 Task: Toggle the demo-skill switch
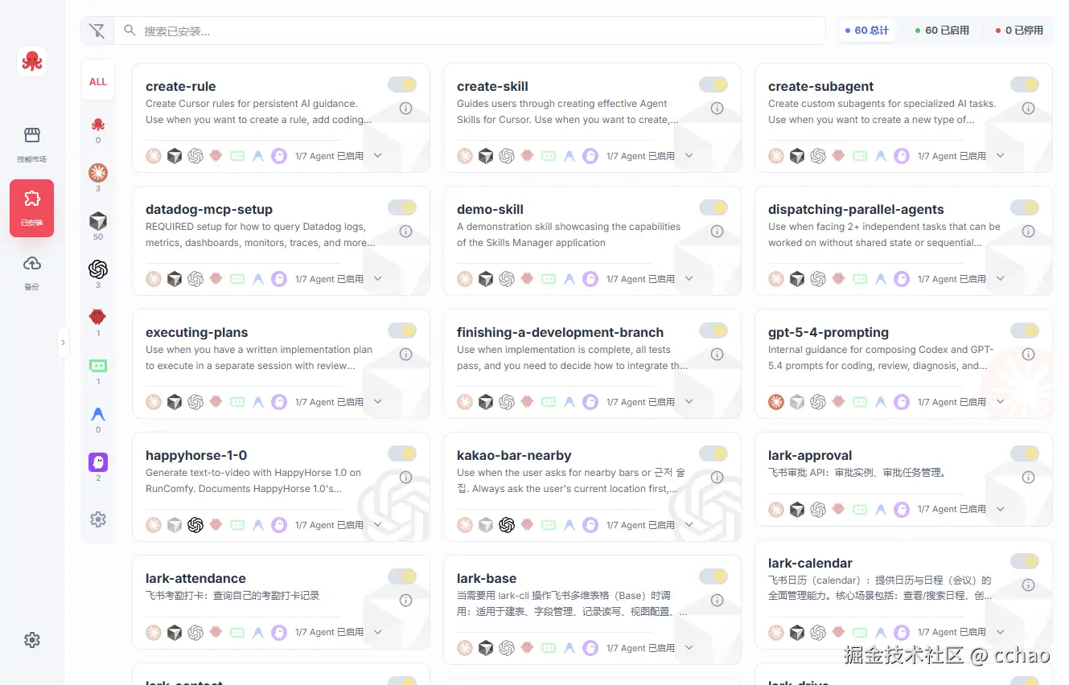[x=713, y=207]
